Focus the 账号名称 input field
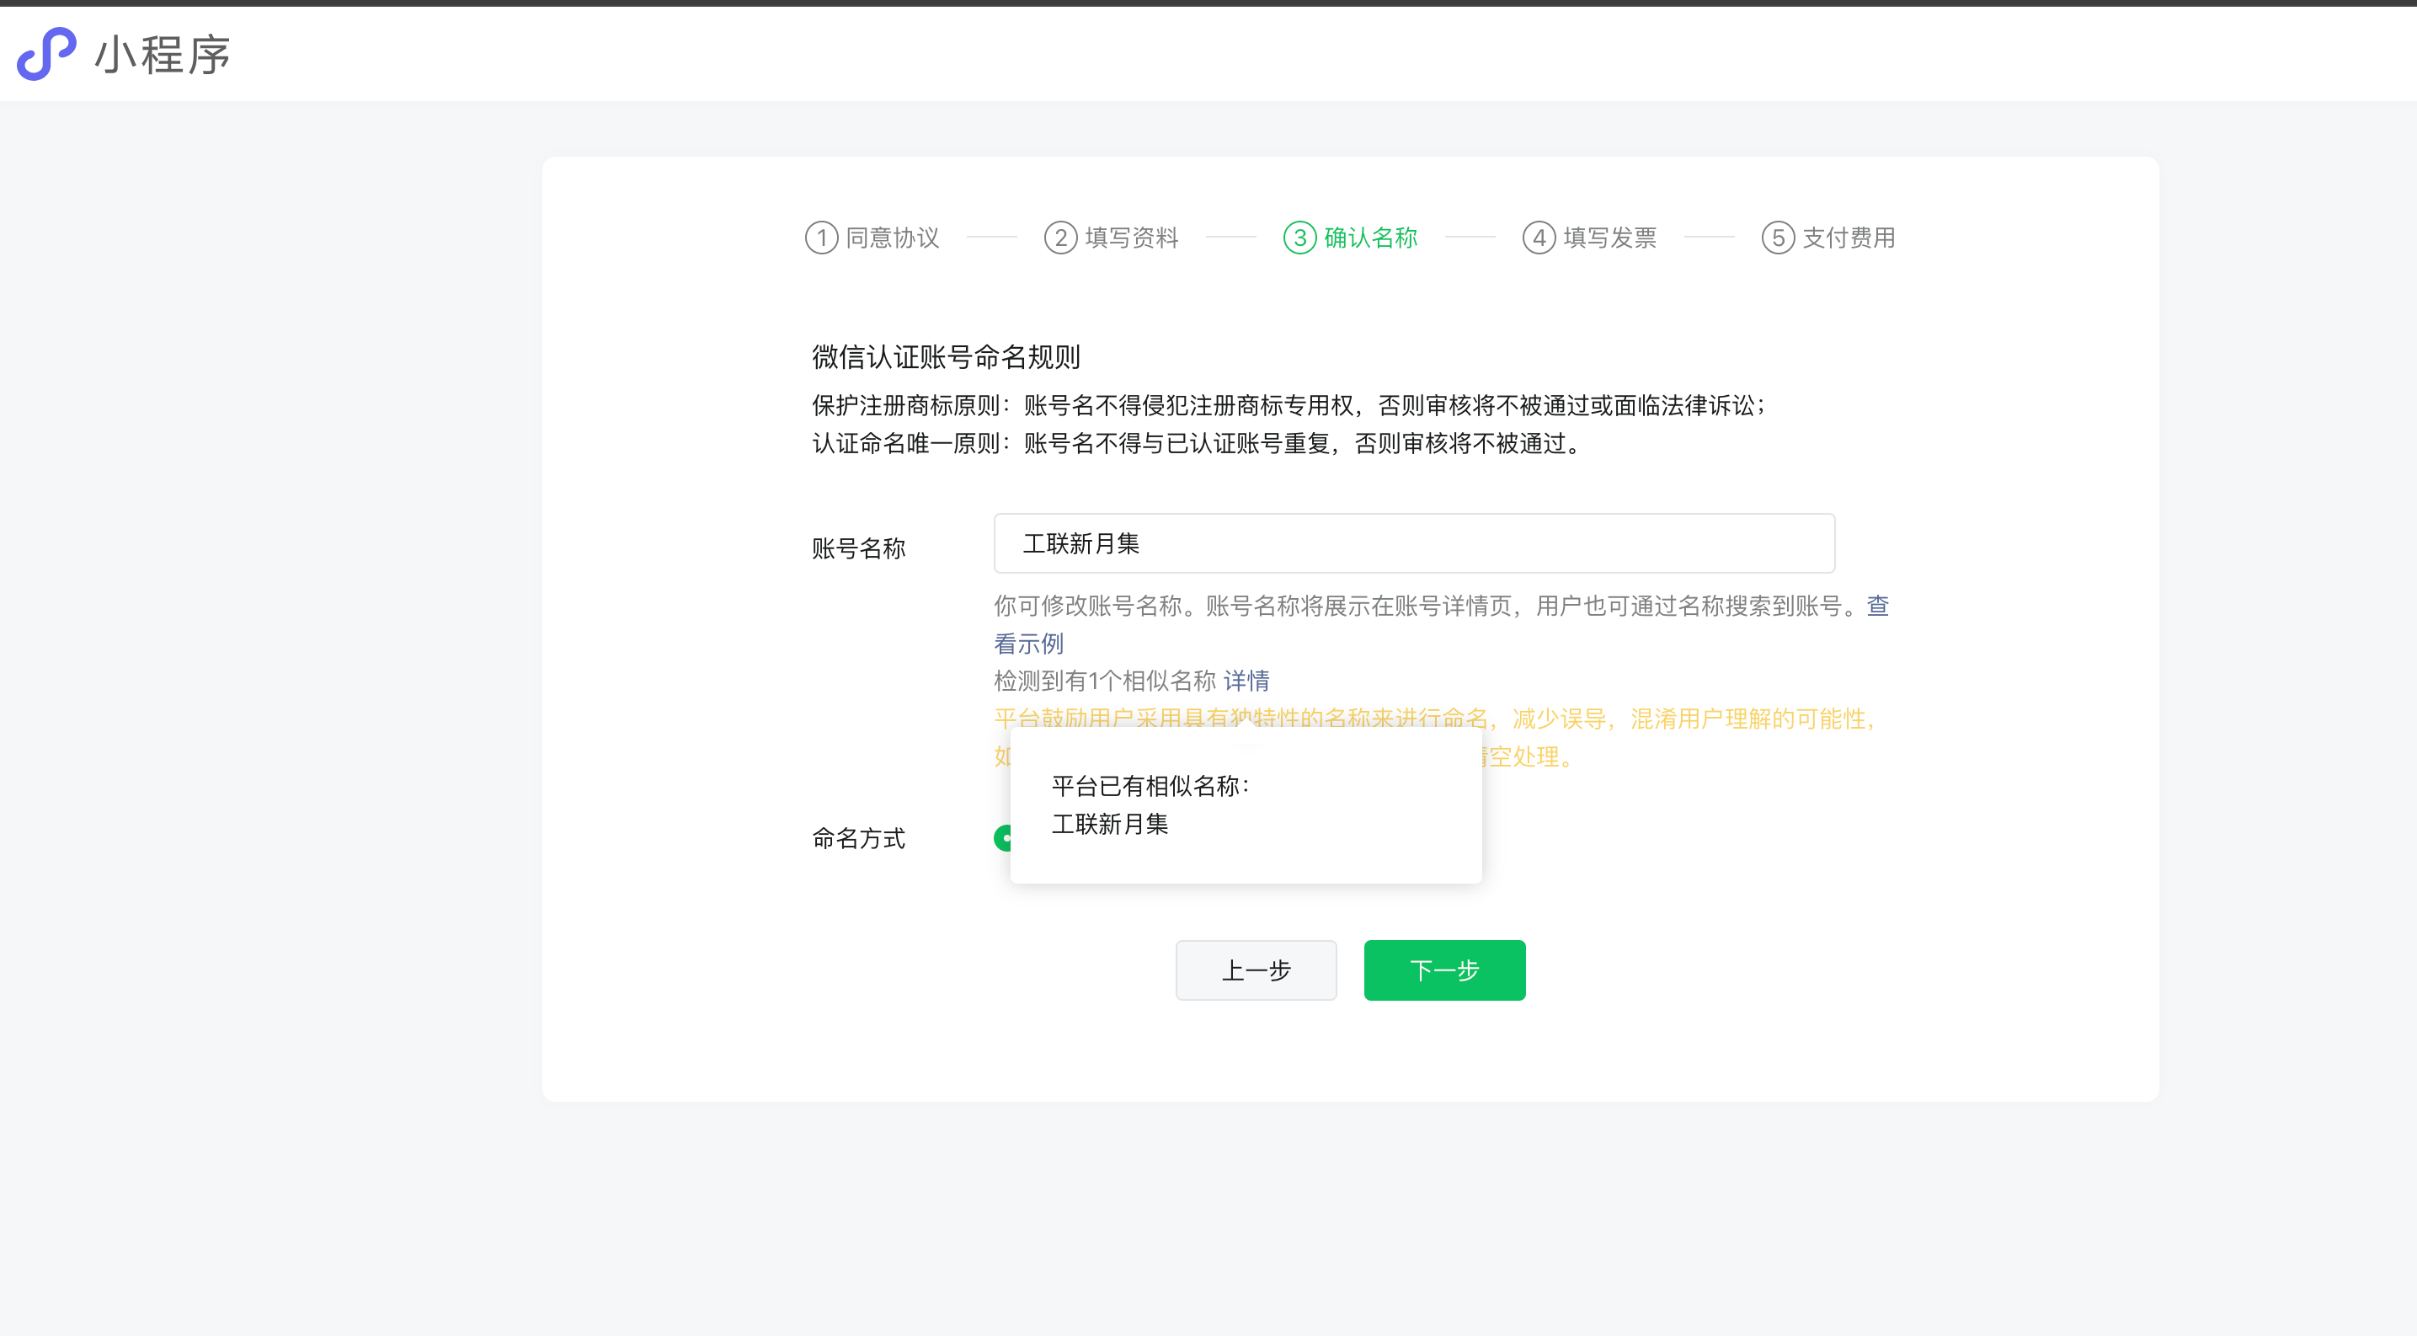The height and width of the screenshot is (1336, 2417). pos(1414,543)
